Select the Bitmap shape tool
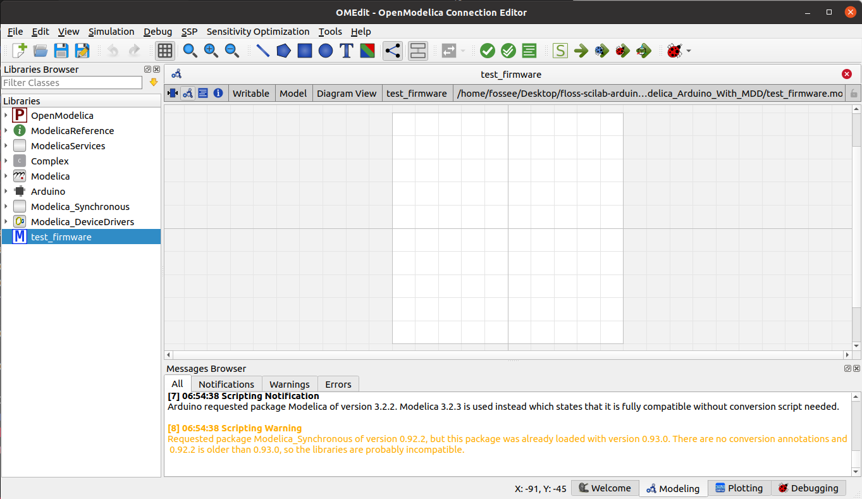This screenshot has width=862, height=499. 367,51
